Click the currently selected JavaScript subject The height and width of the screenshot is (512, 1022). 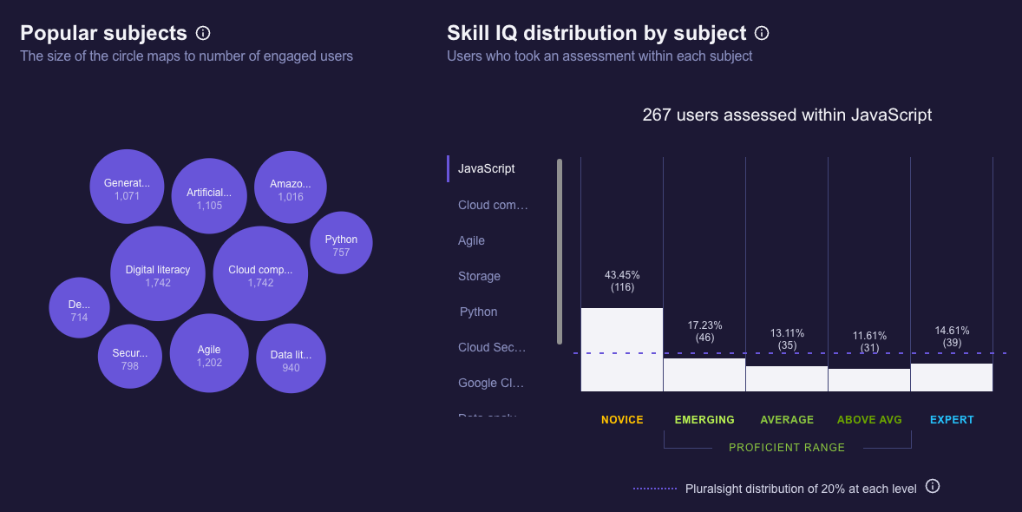click(x=486, y=168)
